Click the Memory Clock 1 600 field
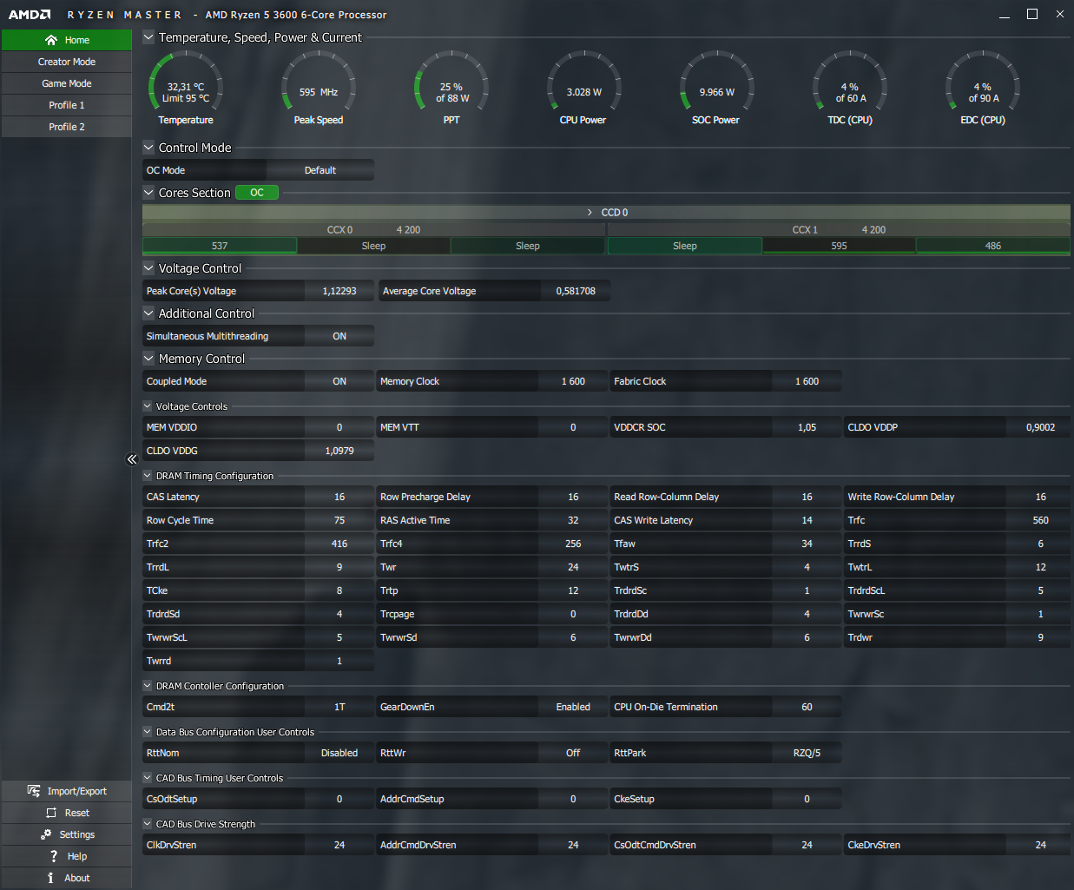Viewport: 1074px width, 890px height. [x=573, y=381]
